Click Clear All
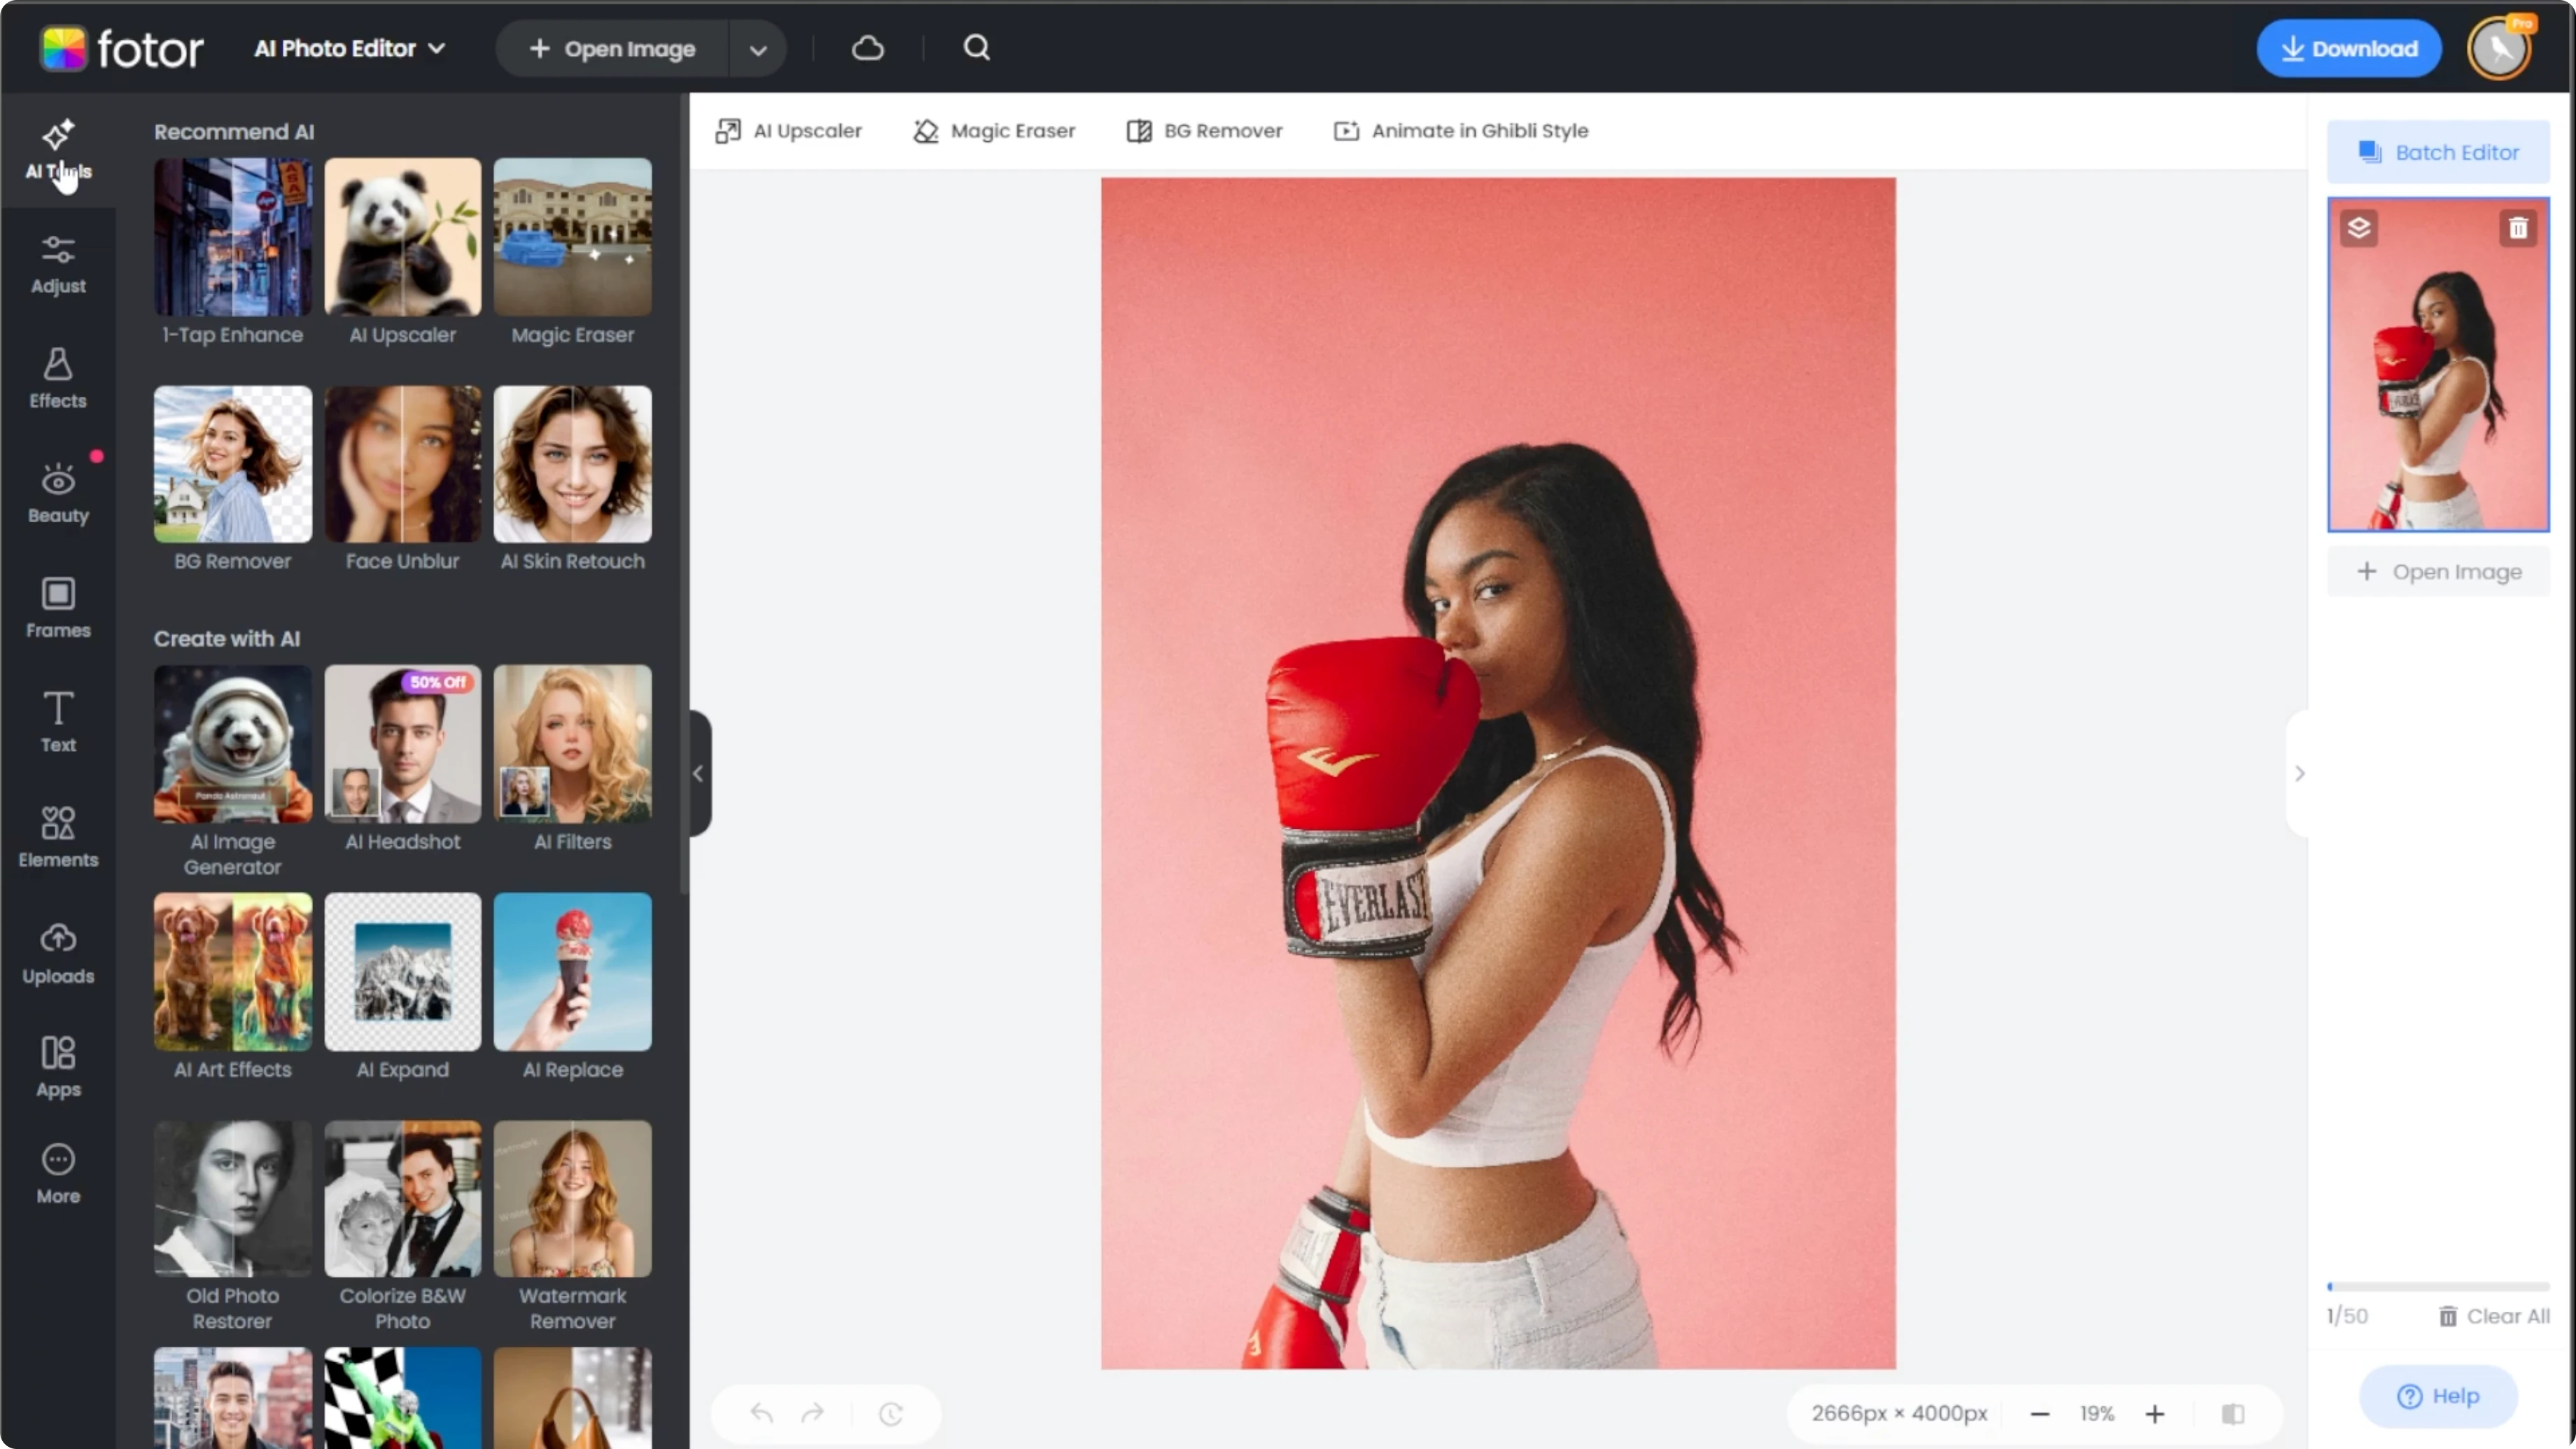This screenshot has height=1449, width=2576. pyautogui.click(x=2494, y=1316)
